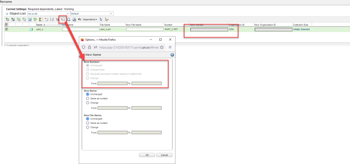Select Generate document number based on related Part
This screenshot has height=164, width=350.
coord(88,74)
